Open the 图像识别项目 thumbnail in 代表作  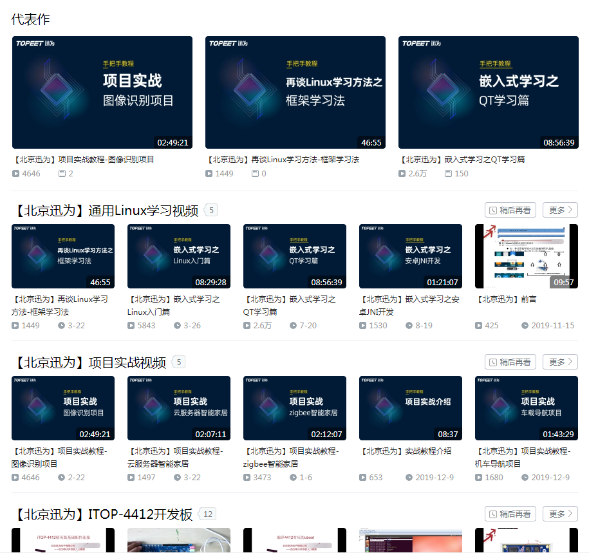pos(102,93)
